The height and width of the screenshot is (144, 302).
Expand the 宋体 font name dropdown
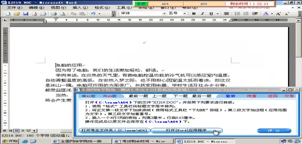tap(164, 14)
